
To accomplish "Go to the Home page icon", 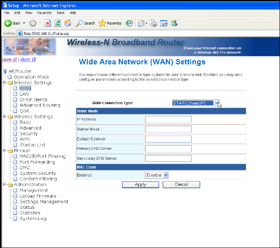I will pyautogui.click(x=68, y=23).
